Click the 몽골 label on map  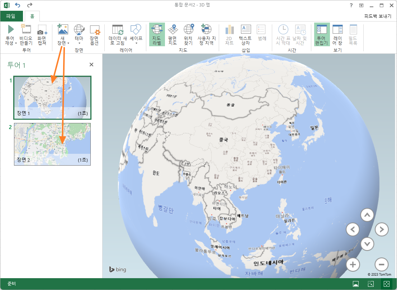pos(230,105)
